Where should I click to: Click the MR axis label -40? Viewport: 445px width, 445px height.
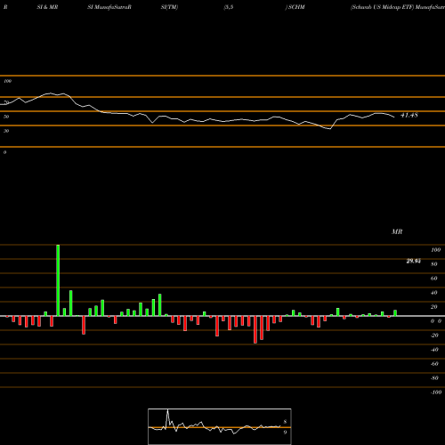[434, 350]
